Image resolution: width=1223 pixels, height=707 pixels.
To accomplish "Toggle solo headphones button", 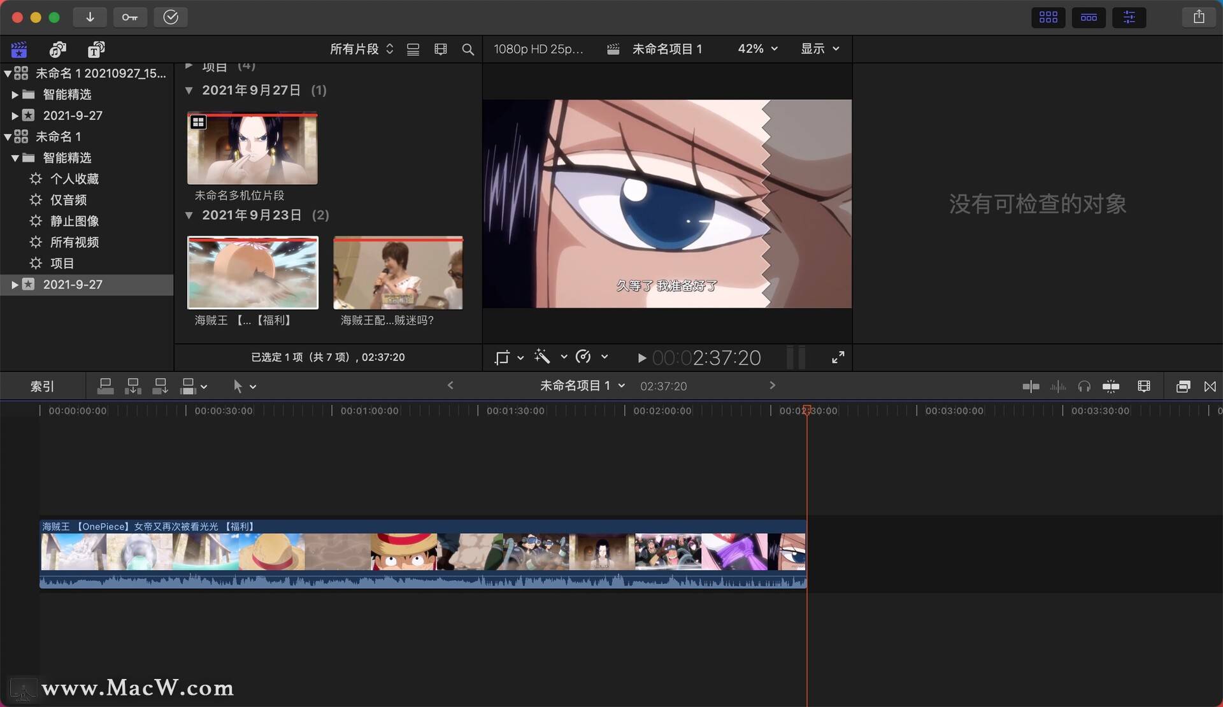I will click(x=1084, y=386).
